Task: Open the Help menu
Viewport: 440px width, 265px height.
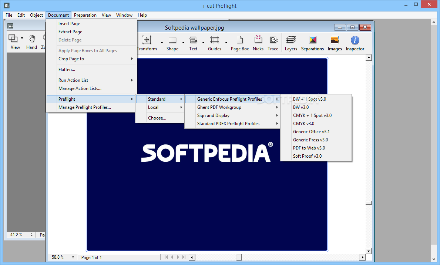Action: tap(142, 15)
